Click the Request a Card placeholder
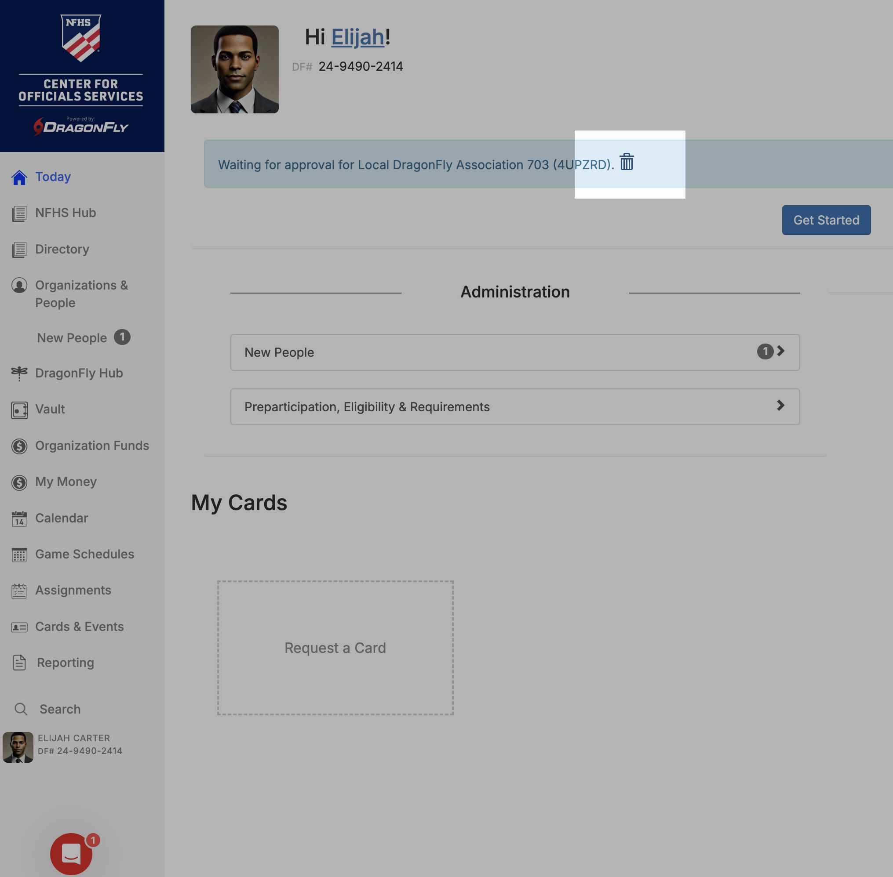The height and width of the screenshot is (877, 893). 335,648
